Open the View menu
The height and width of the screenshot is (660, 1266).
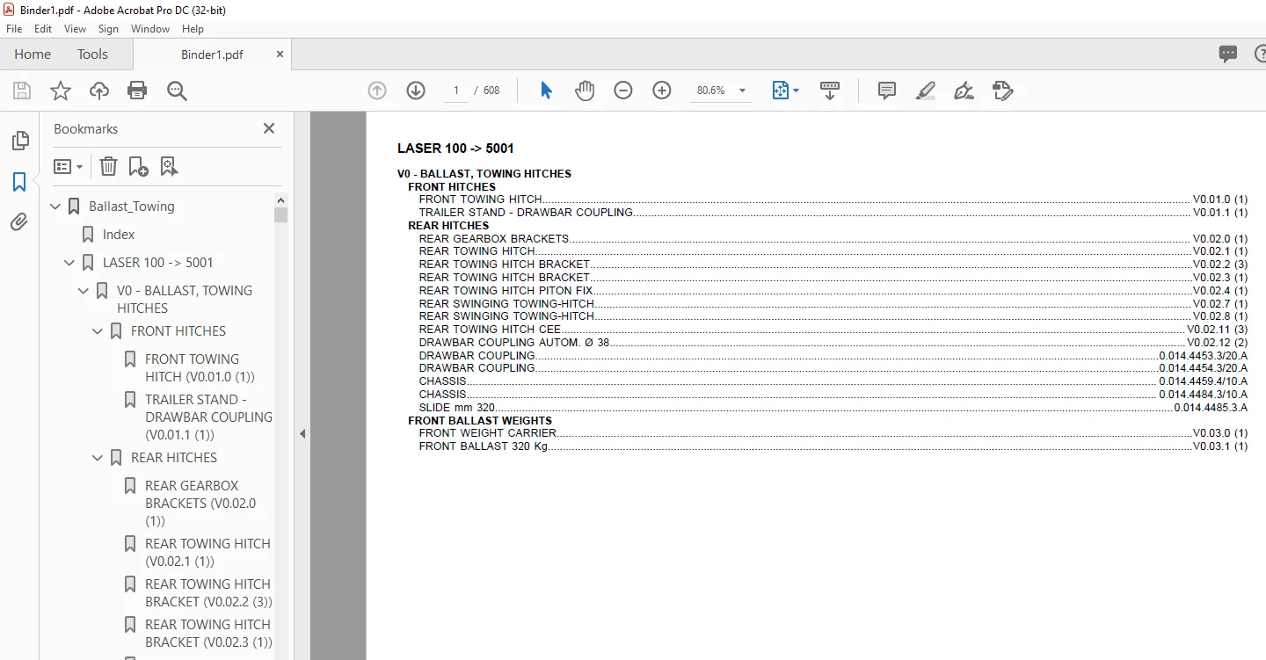(76, 29)
